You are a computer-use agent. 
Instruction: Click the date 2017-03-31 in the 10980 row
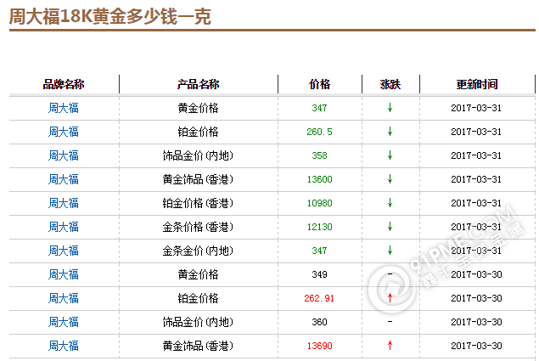476,203
